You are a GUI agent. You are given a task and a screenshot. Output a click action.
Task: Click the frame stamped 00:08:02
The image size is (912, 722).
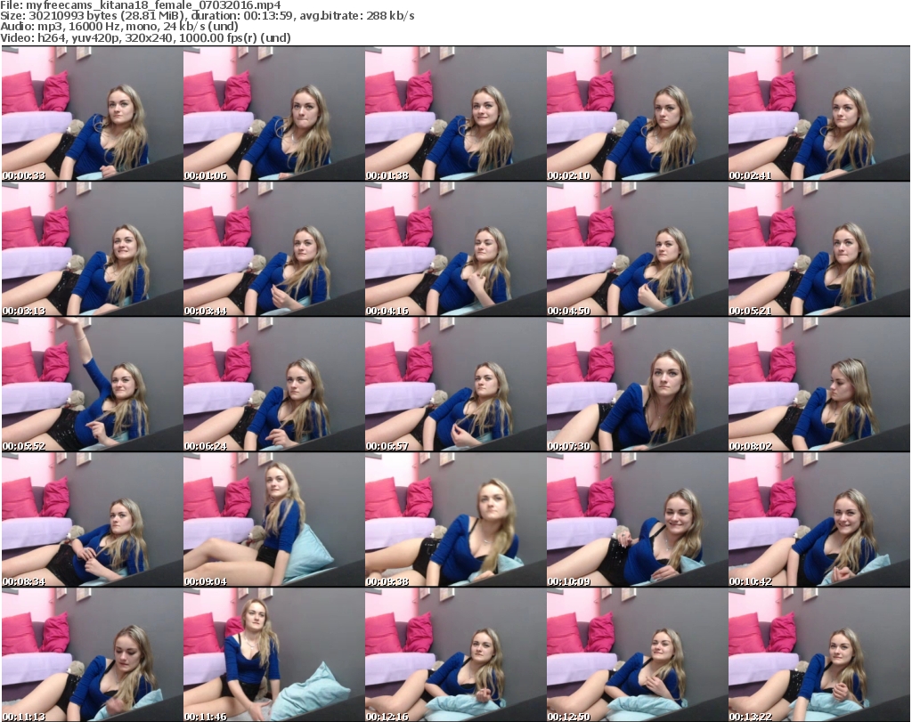(x=818, y=385)
